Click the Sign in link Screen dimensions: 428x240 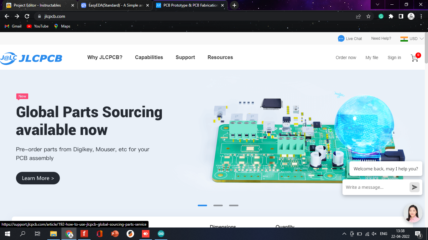click(x=394, y=57)
